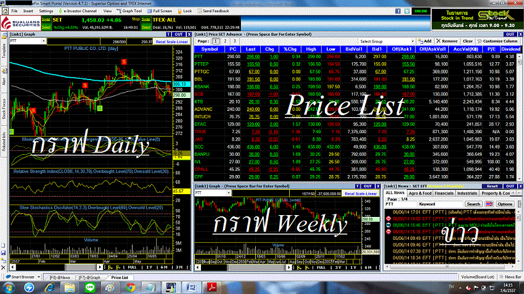This screenshot has height=294, width=524.
Task: Sort by the Symbol column header
Action: point(210,49)
